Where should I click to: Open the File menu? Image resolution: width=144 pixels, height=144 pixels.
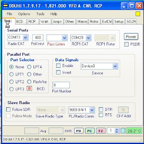click(9, 14)
